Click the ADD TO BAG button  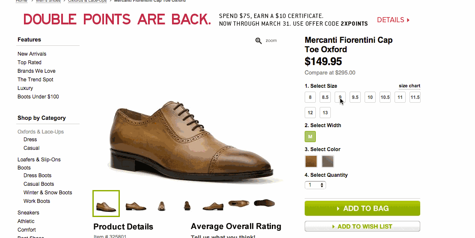pos(362,208)
